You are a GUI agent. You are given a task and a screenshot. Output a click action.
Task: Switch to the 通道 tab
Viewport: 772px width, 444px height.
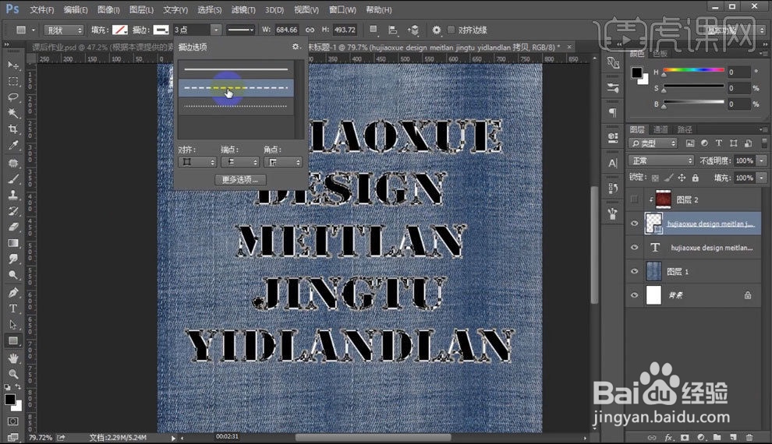coord(660,129)
